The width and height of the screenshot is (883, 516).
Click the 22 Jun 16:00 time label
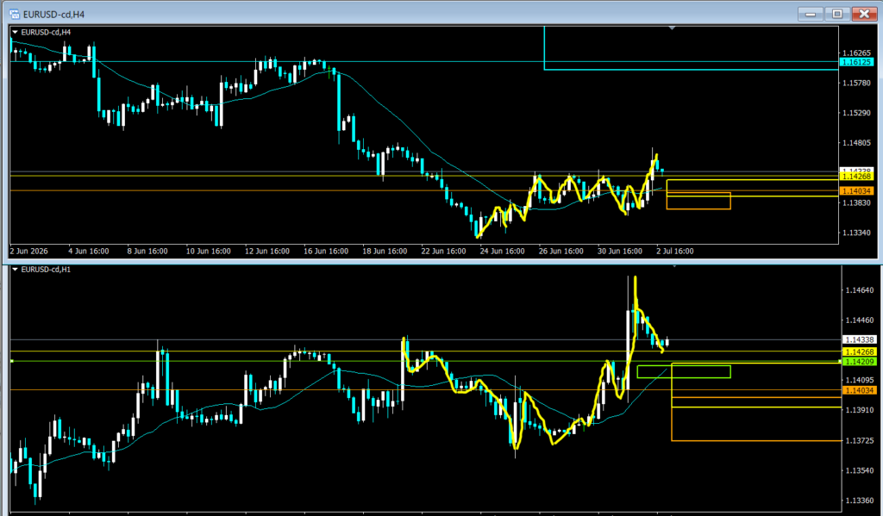(444, 251)
